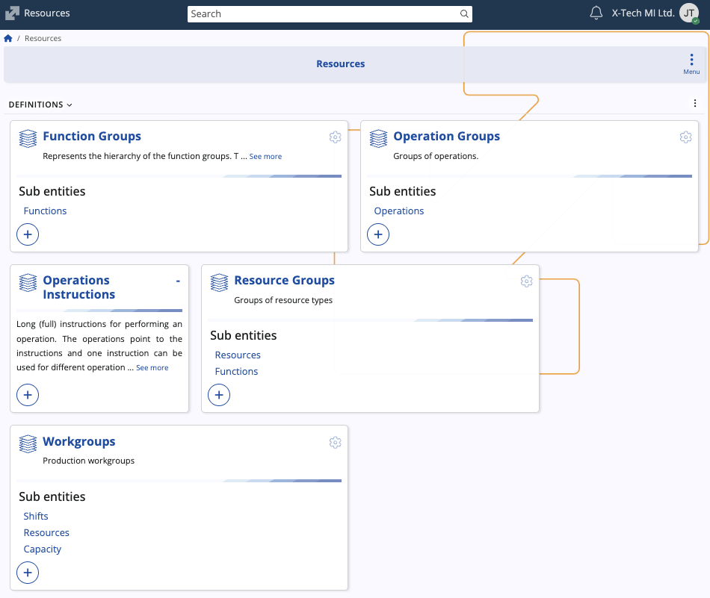Click the Operations sub entity link
Screen dimensions: 710x598
tap(399, 211)
